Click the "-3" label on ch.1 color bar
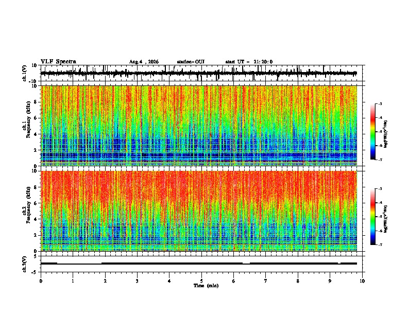 point(380,103)
